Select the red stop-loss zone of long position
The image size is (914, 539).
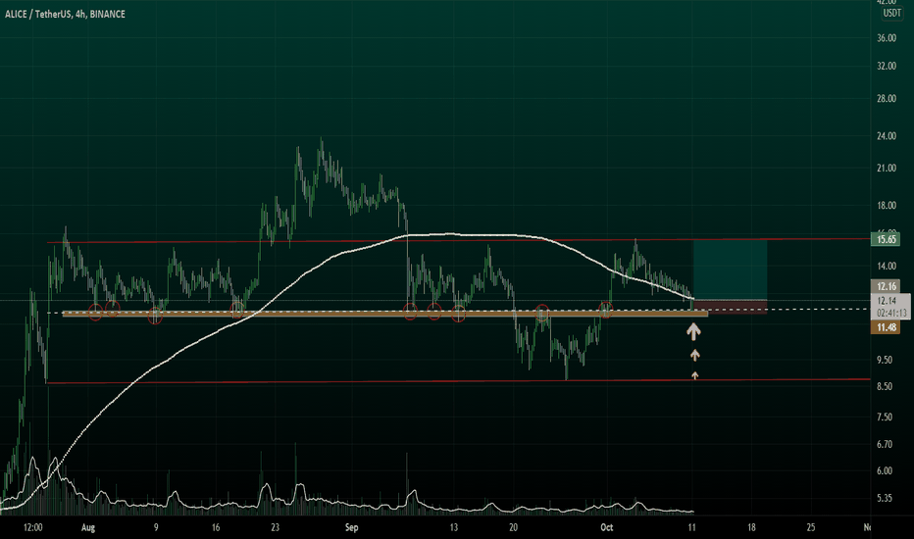(731, 307)
